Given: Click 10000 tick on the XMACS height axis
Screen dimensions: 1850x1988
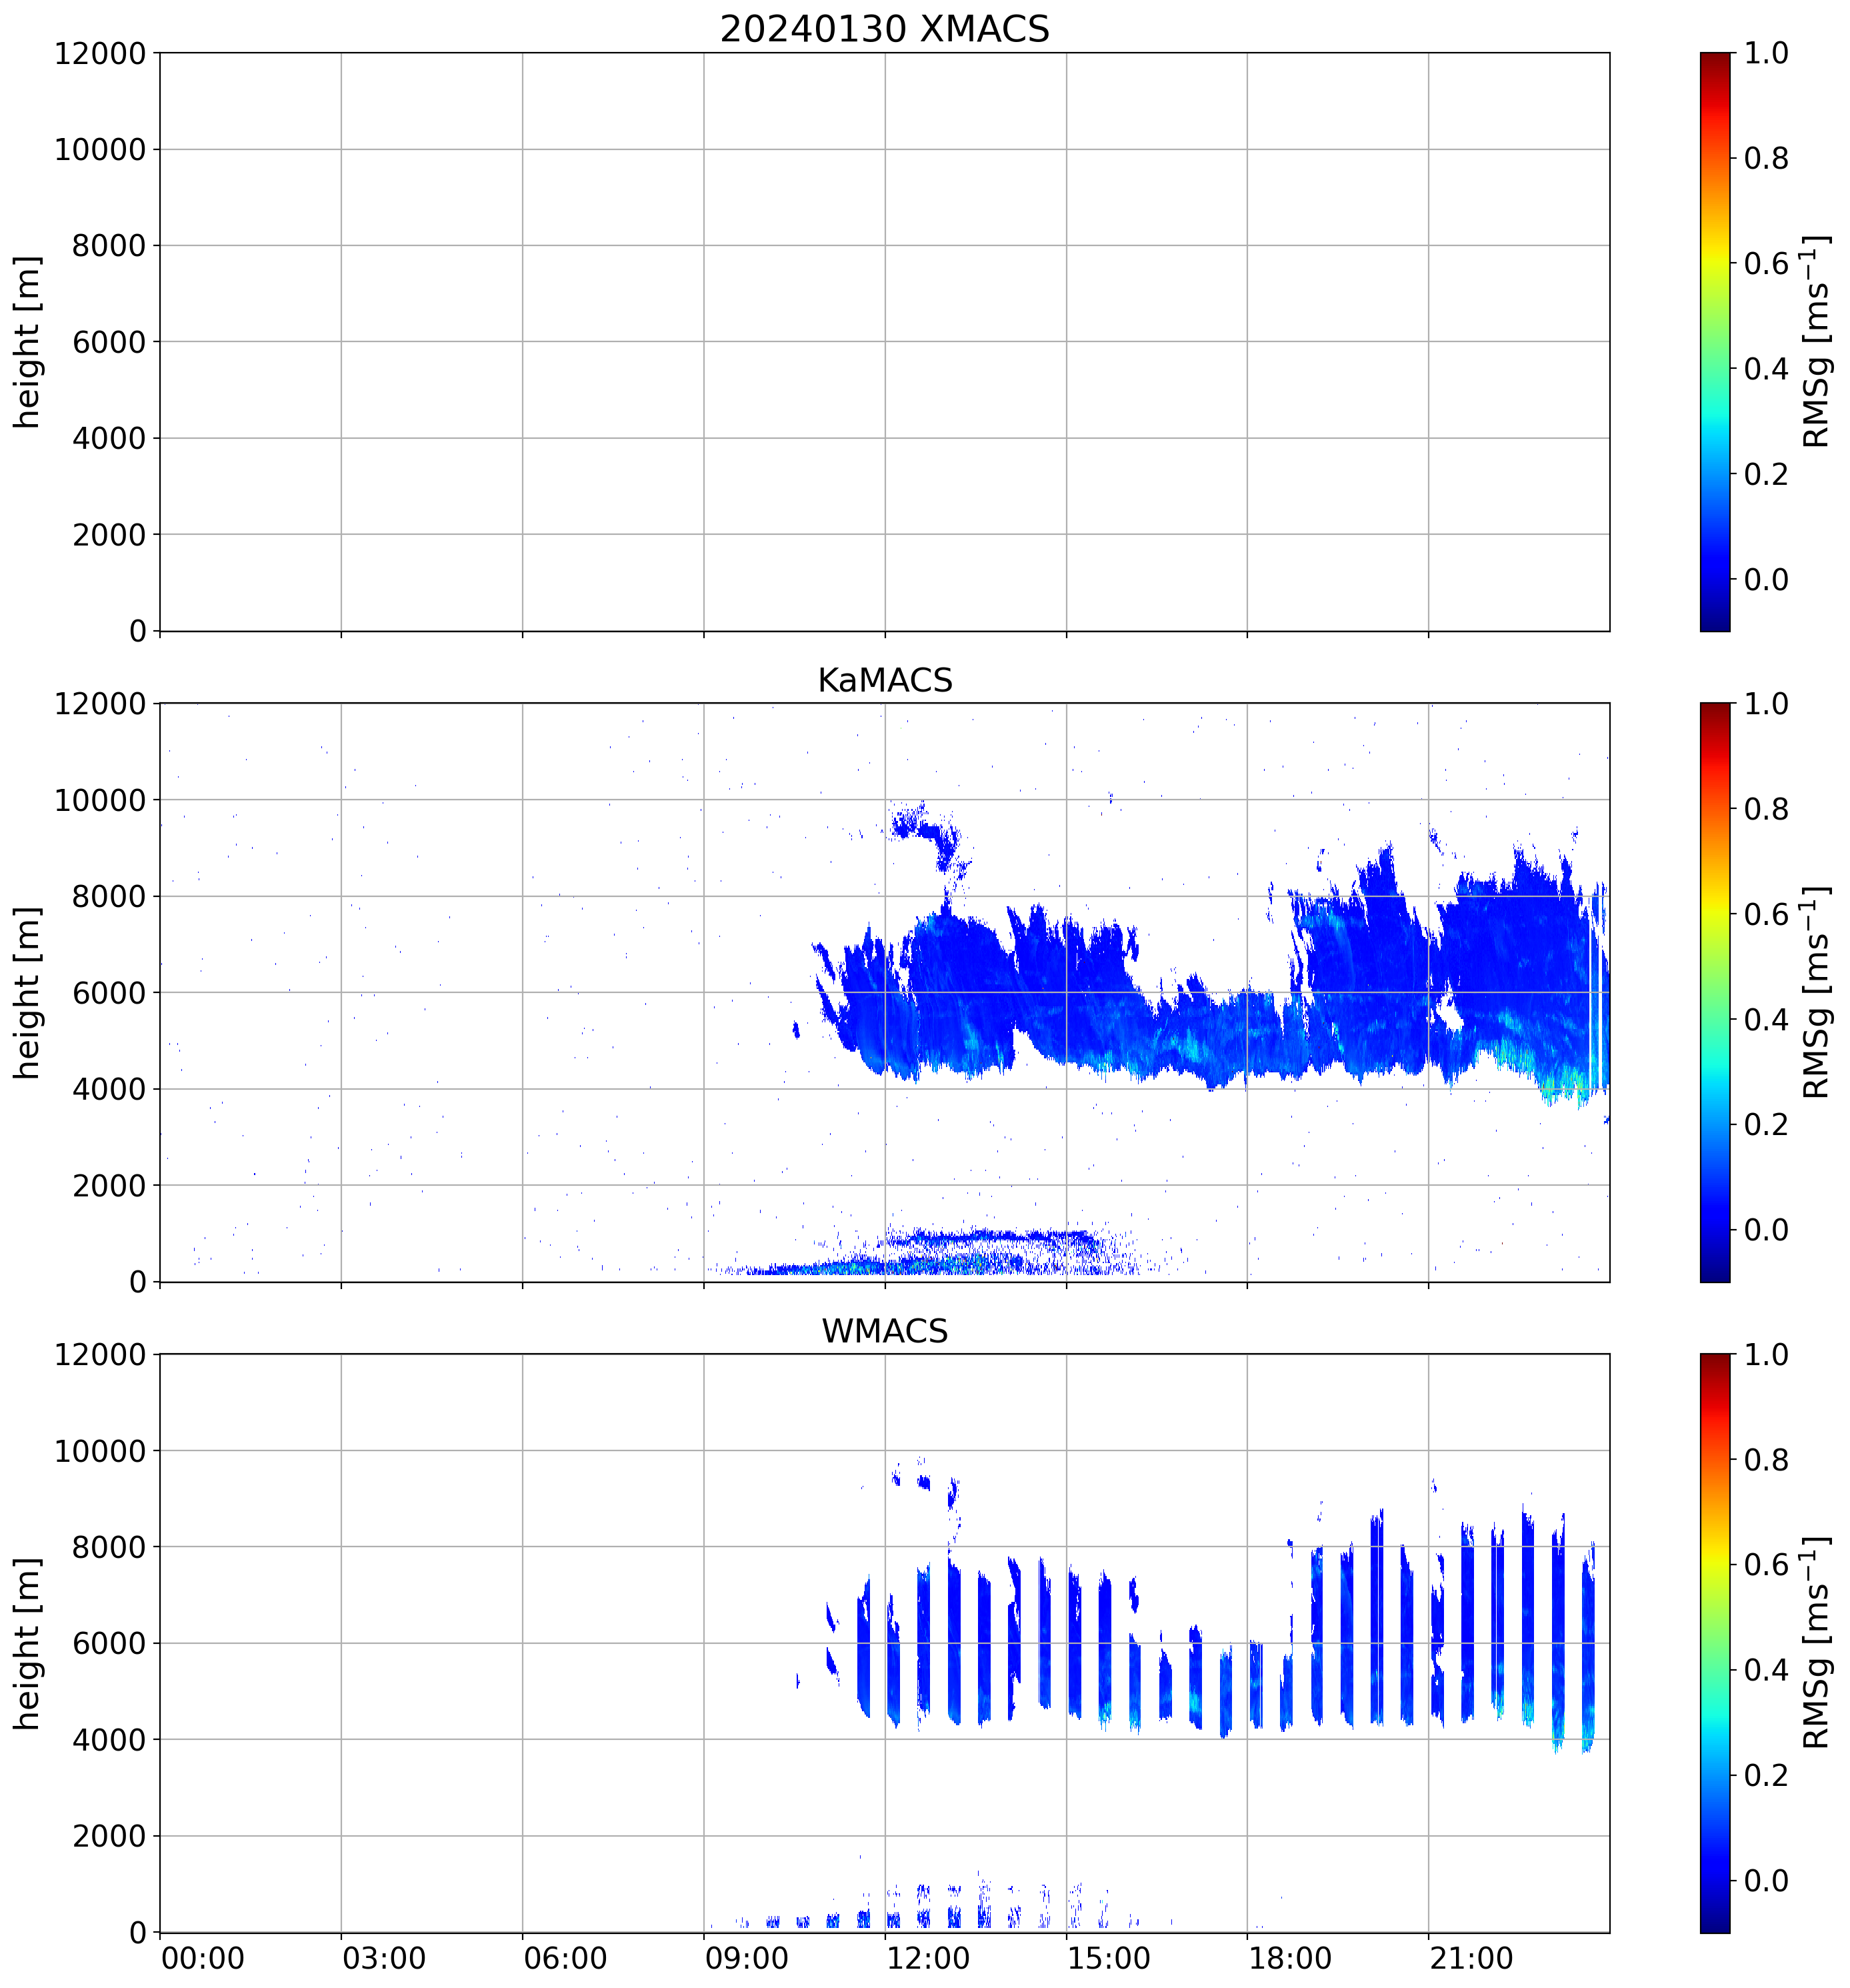Looking at the screenshot, I should click(x=100, y=150).
